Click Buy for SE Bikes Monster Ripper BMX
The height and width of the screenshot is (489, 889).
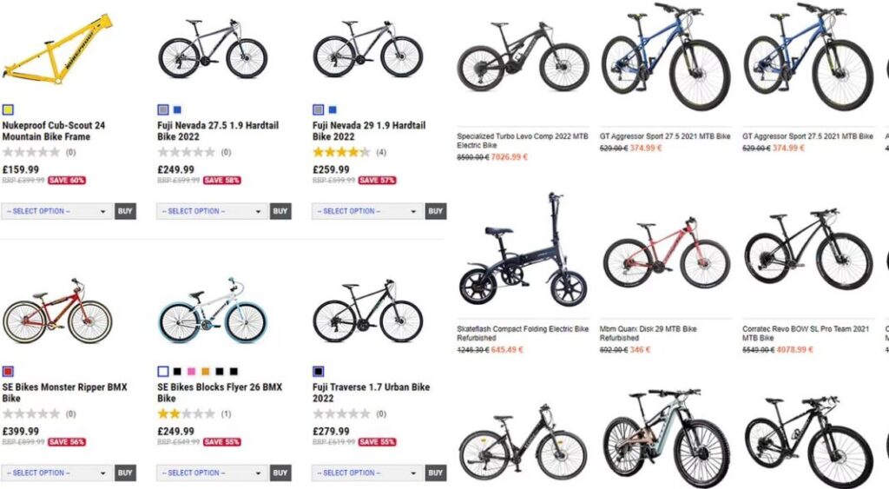click(x=125, y=473)
